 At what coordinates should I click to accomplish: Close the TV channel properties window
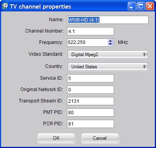150,6
